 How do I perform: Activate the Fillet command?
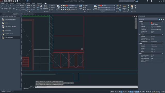[x=33, y=8]
